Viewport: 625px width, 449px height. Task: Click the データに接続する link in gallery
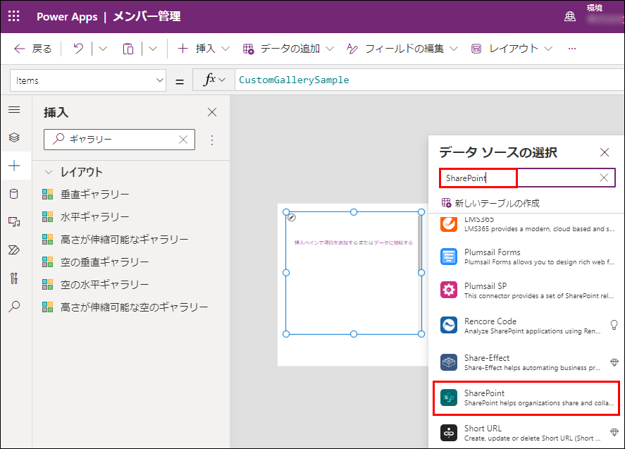(x=393, y=242)
